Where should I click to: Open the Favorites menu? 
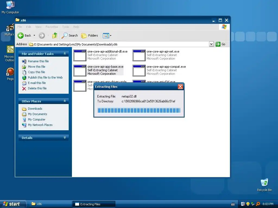52,27
